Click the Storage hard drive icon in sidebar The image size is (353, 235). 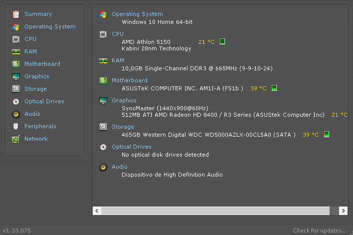(16, 89)
